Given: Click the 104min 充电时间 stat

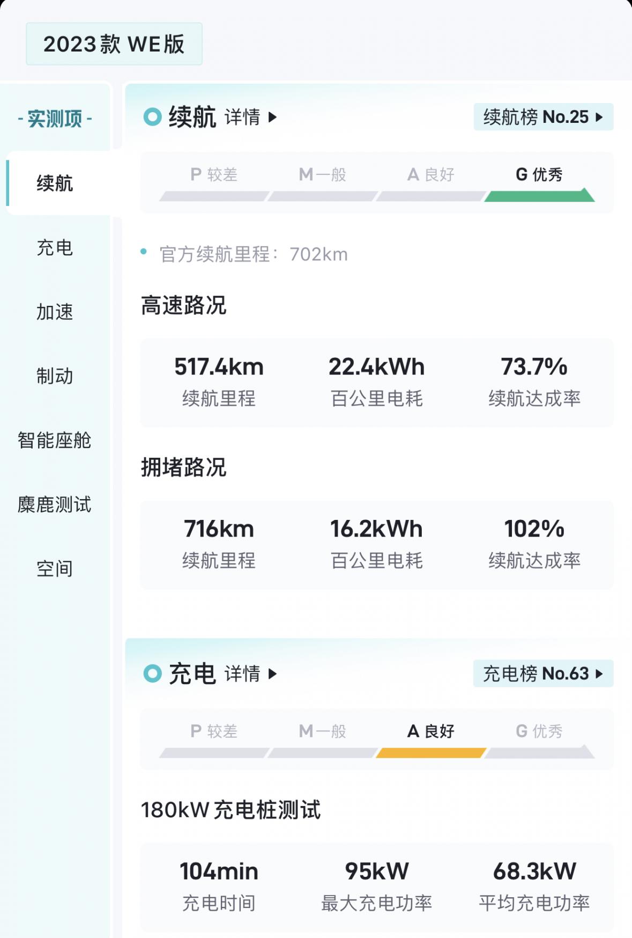Looking at the screenshot, I should 219,886.
